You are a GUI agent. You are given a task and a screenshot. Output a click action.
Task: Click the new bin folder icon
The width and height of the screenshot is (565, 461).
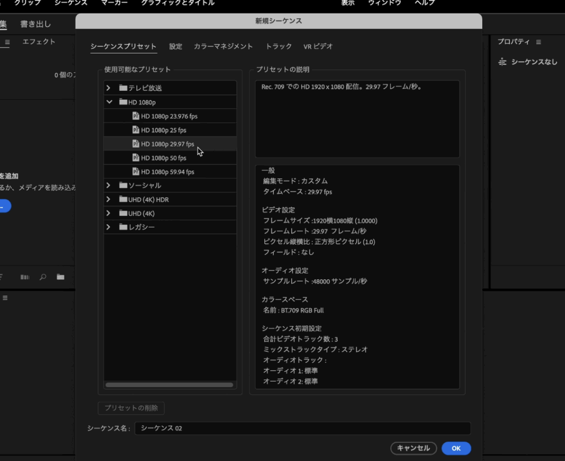[x=60, y=277]
